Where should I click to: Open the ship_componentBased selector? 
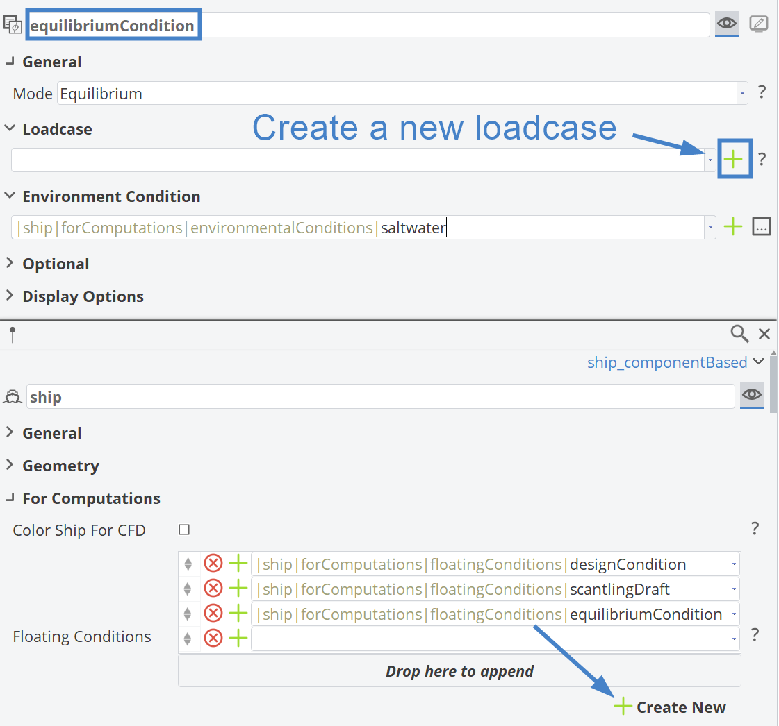pos(675,362)
